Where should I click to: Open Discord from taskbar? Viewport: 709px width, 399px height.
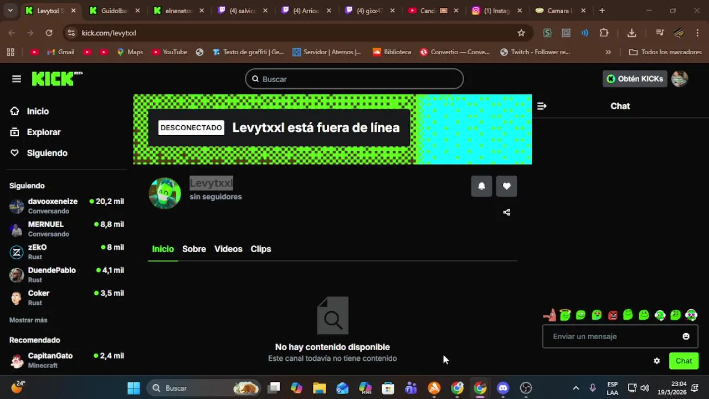coord(503,388)
